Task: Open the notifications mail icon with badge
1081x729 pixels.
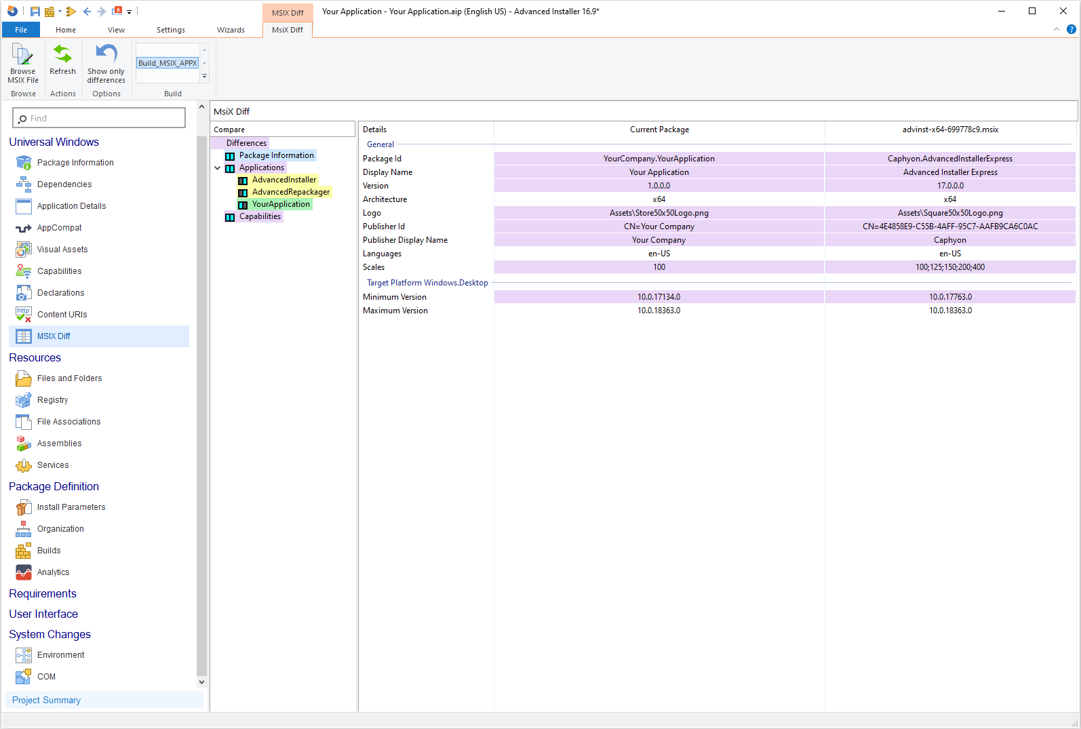Action: (x=117, y=11)
